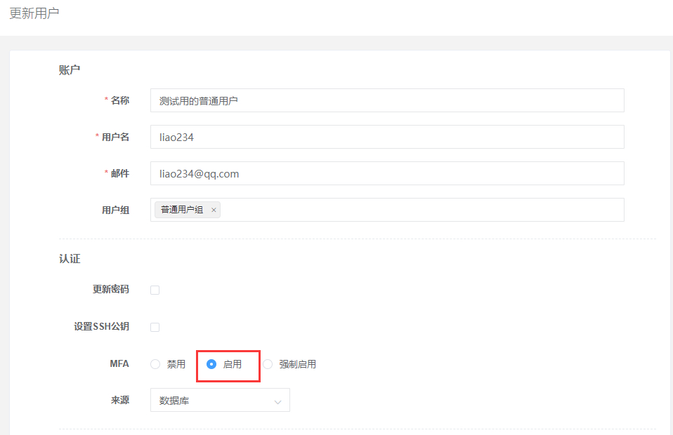Viewport: 673px width, 435px height.
Task: Check the 设置SSH公钥 option
Action: (x=155, y=327)
